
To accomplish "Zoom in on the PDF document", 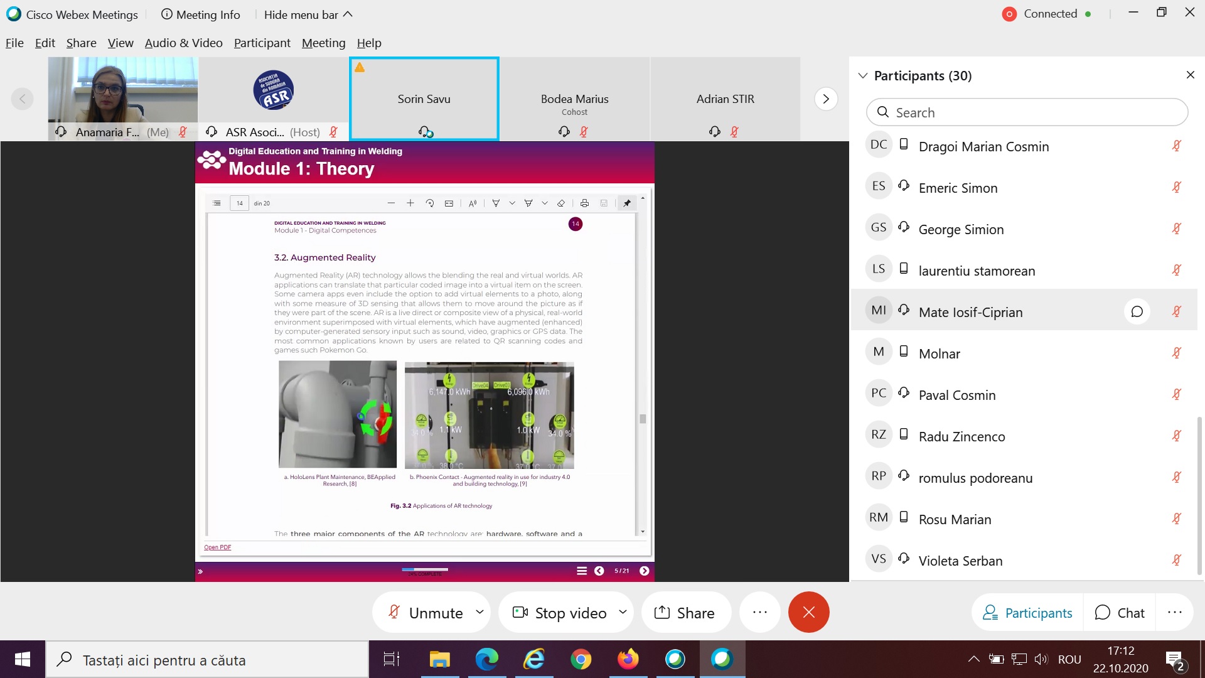I will point(410,203).
